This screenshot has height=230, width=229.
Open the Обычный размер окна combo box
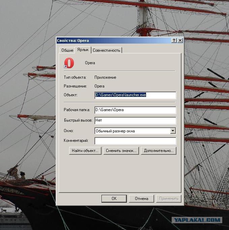pos(135,131)
